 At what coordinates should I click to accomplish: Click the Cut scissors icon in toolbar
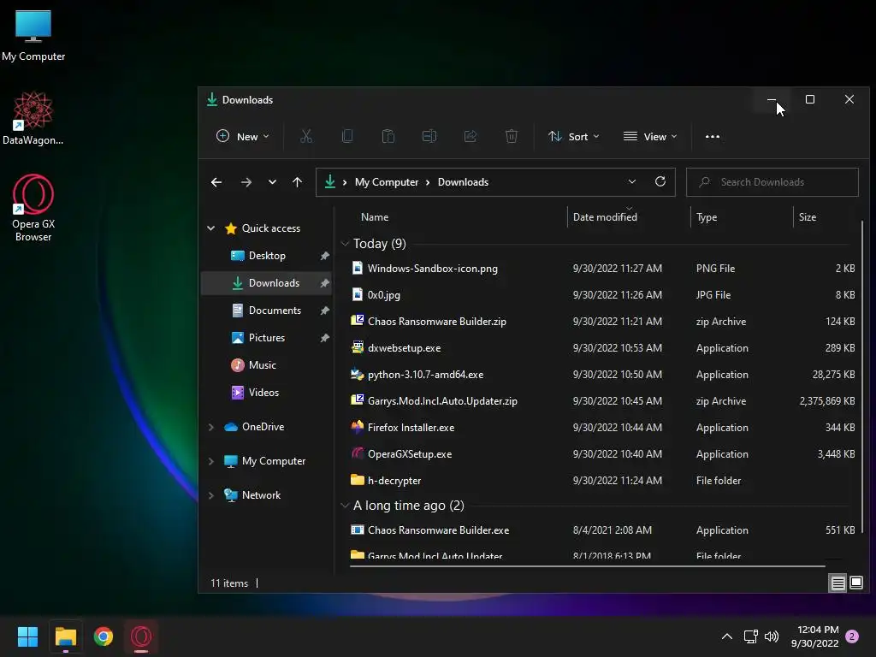pos(306,136)
